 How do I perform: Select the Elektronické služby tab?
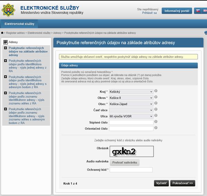(19, 23)
